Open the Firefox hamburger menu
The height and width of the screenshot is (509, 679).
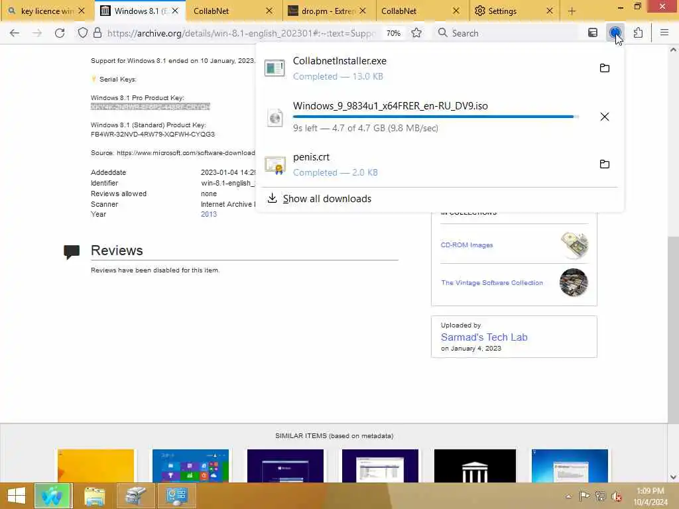click(664, 33)
